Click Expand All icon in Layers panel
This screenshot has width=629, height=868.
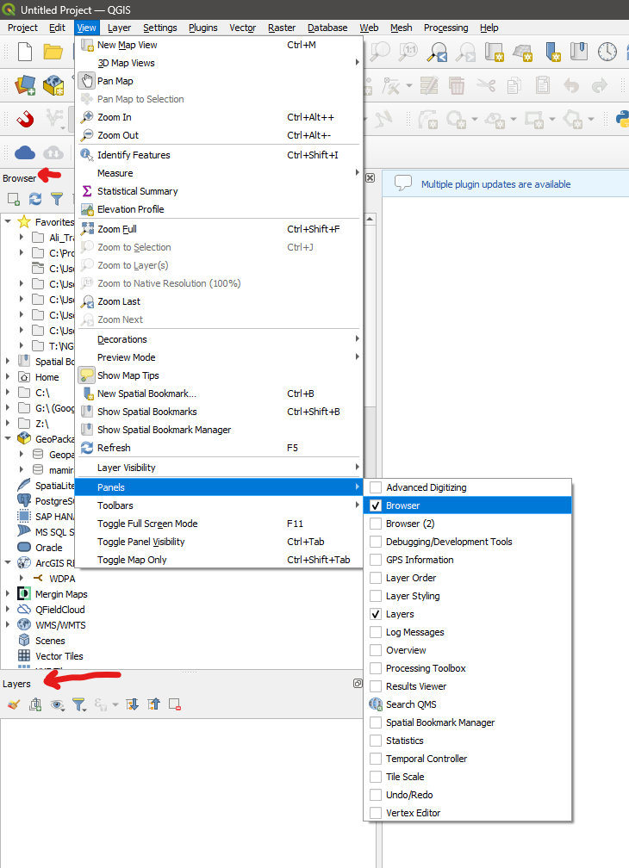(x=132, y=704)
